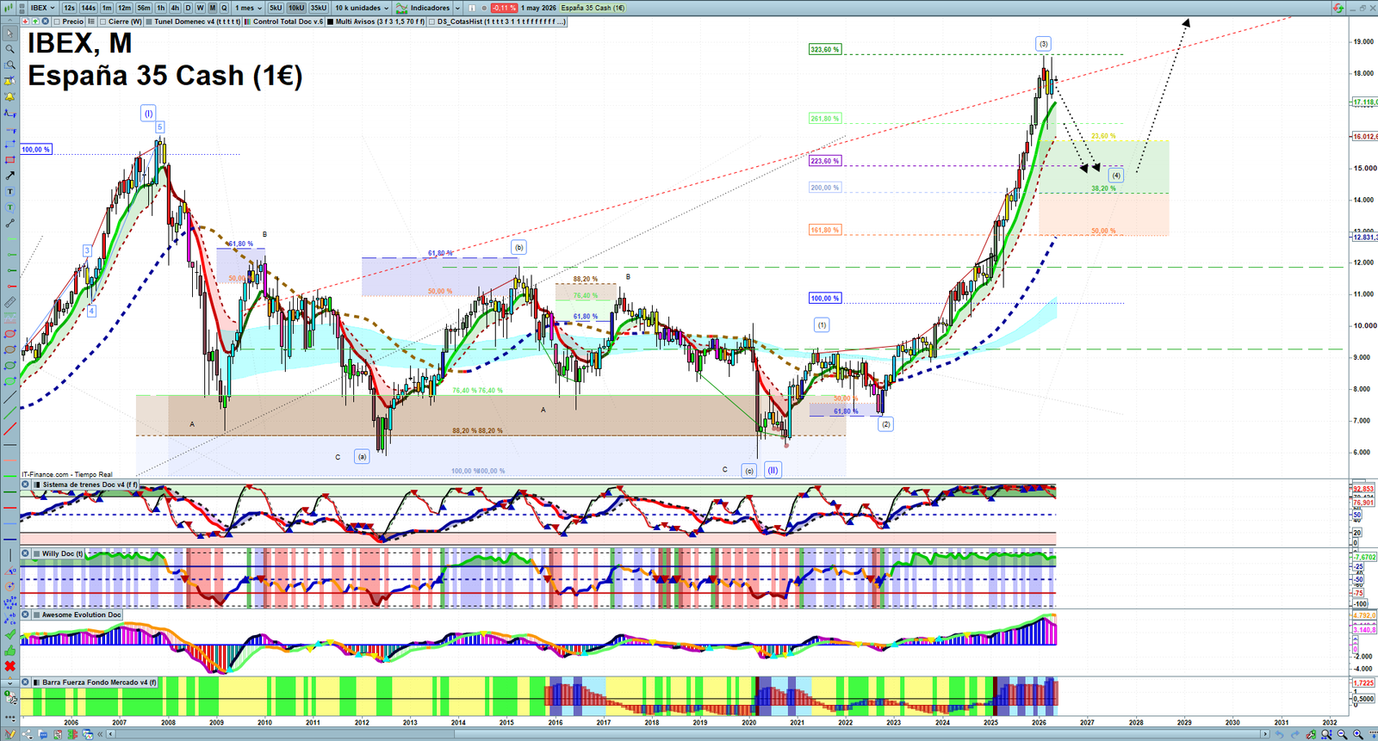Select the cursor pointer tool

pyautogui.click(x=10, y=34)
